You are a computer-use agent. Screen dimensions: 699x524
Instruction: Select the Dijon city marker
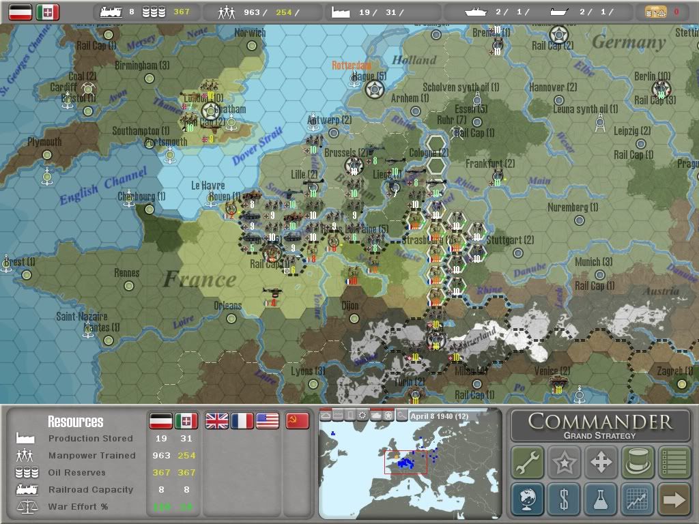[354, 318]
